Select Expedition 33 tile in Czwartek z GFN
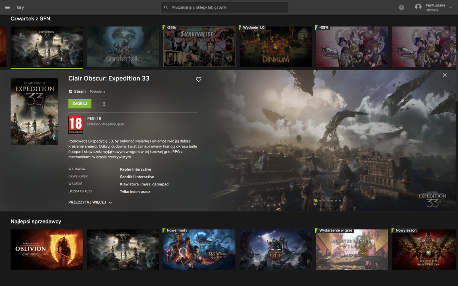 pyautogui.click(x=47, y=47)
